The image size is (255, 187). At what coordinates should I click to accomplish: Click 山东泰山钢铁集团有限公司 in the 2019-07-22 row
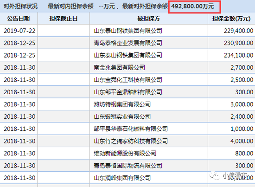128,31
